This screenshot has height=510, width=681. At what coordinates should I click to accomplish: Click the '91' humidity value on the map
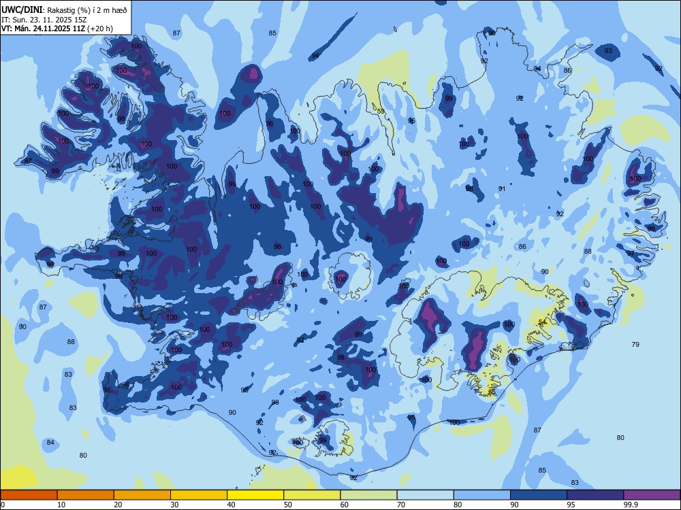(x=502, y=188)
